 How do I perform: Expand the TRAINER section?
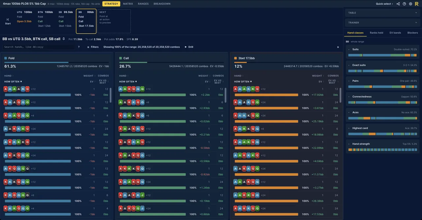click(382, 23)
